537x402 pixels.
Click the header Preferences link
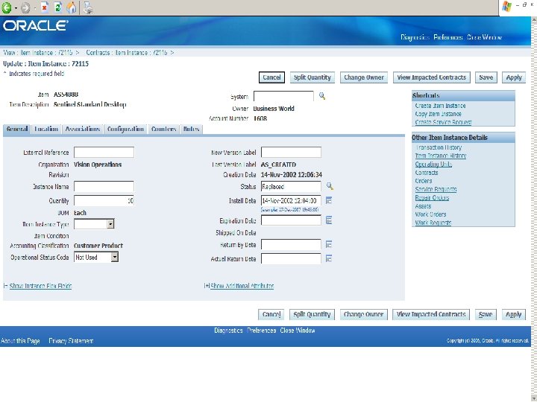pyautogui.click(x=448, y=37)
